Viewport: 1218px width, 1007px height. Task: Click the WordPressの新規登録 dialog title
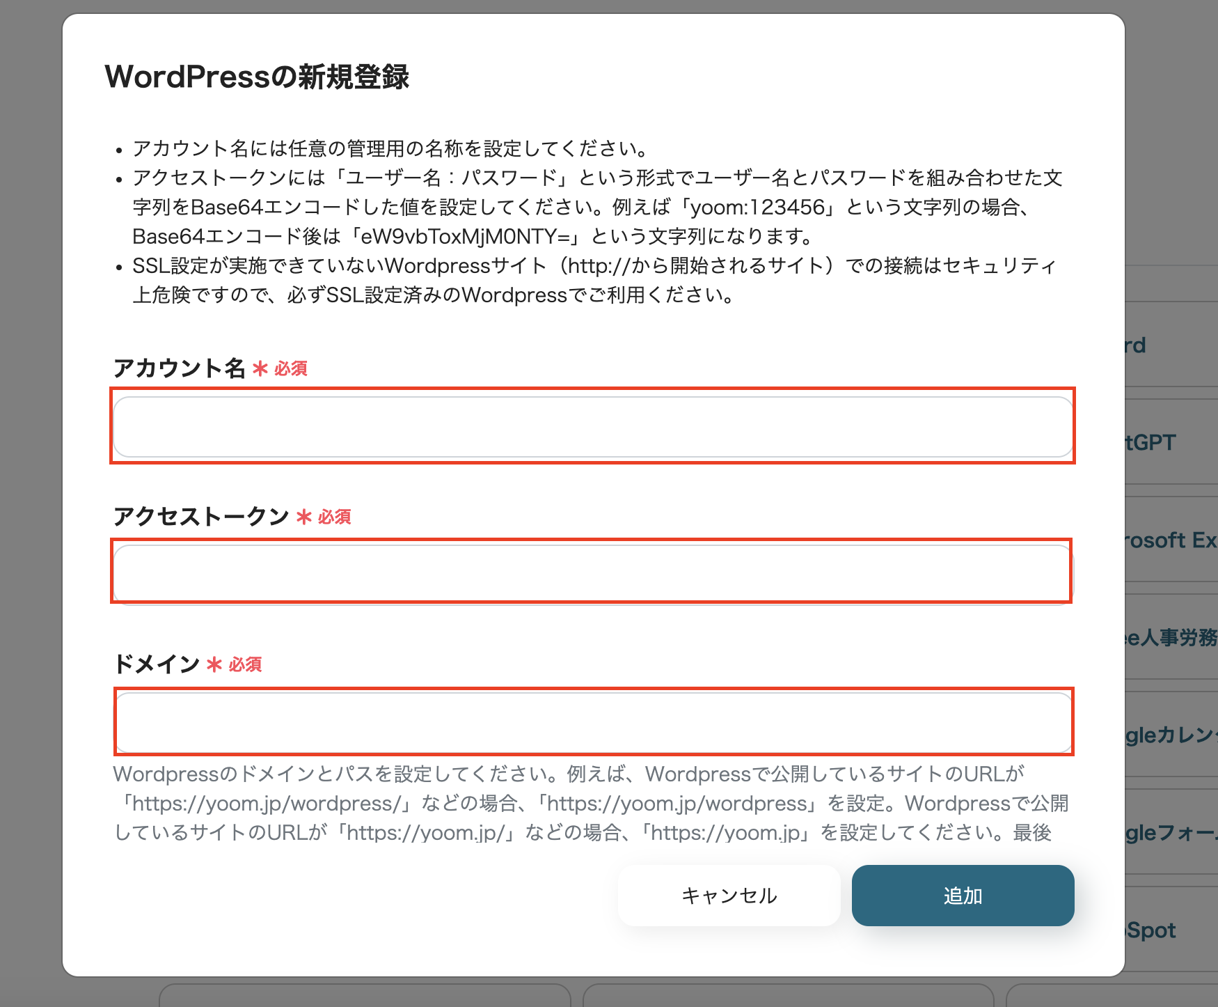pos(259,77)
